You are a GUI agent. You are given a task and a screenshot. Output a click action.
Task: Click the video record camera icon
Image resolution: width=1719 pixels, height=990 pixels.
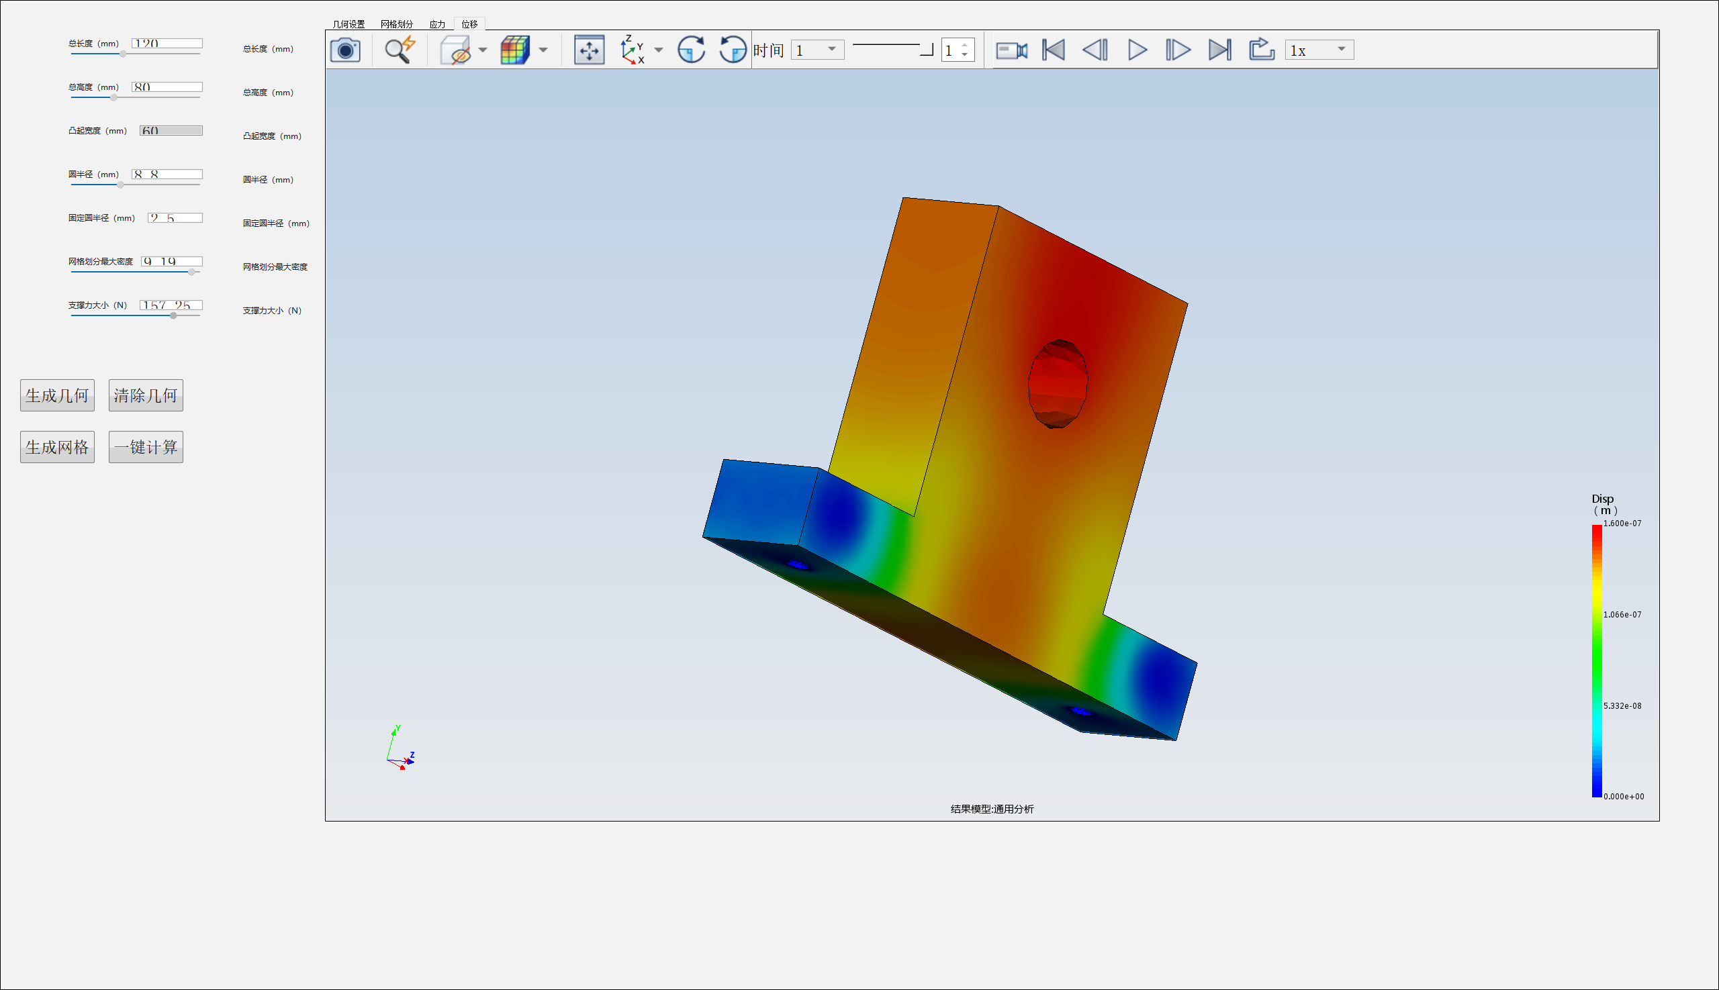[x=1011, y=50]
